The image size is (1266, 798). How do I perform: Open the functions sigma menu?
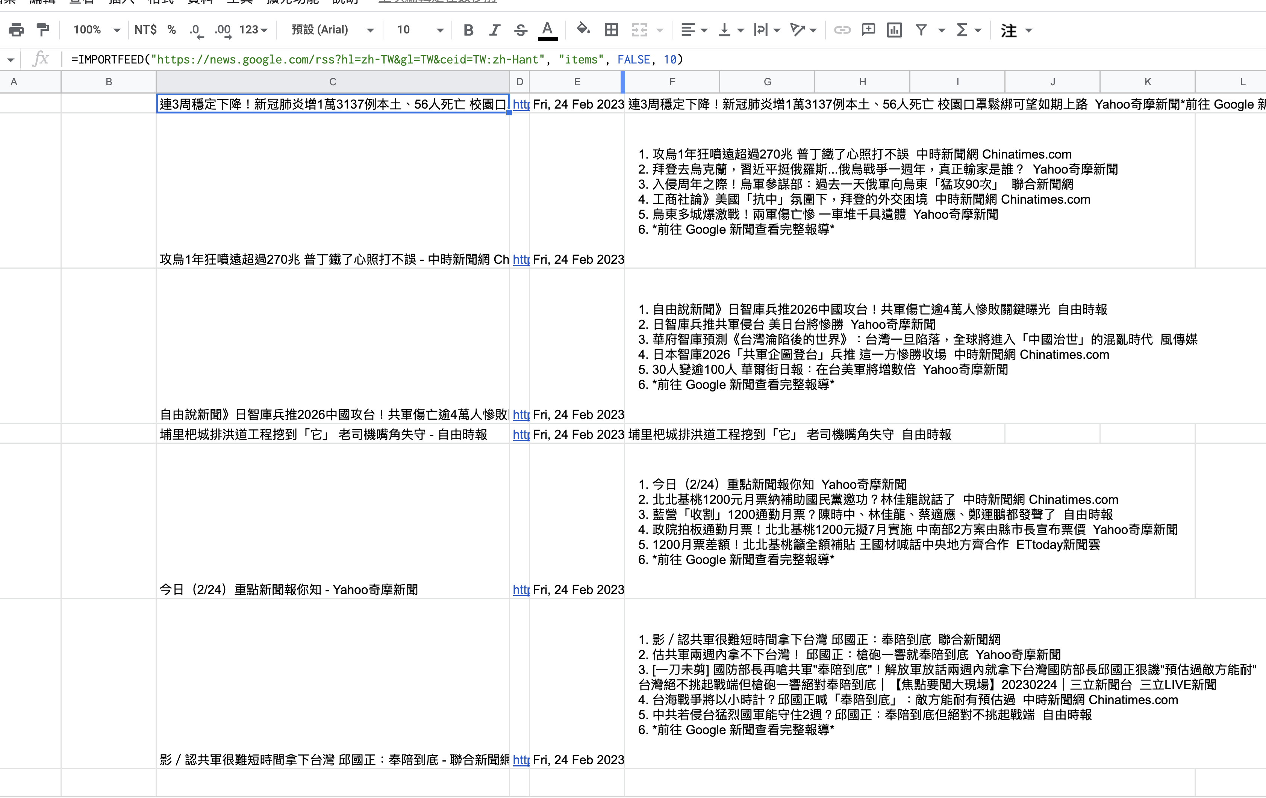(x=962, y=30)
